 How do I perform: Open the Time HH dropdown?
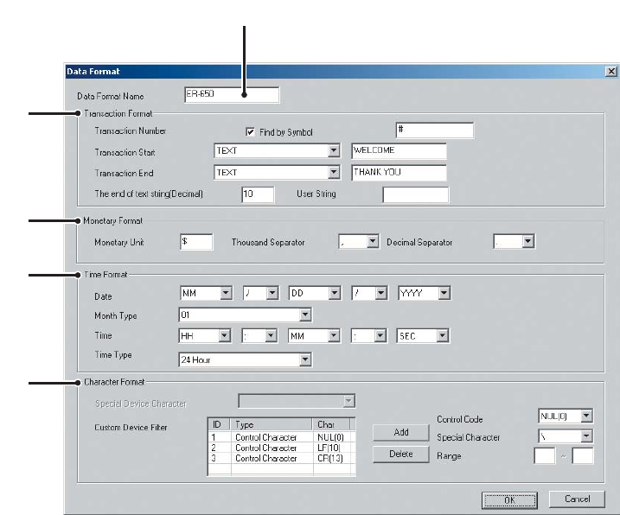tap(205, 336)
